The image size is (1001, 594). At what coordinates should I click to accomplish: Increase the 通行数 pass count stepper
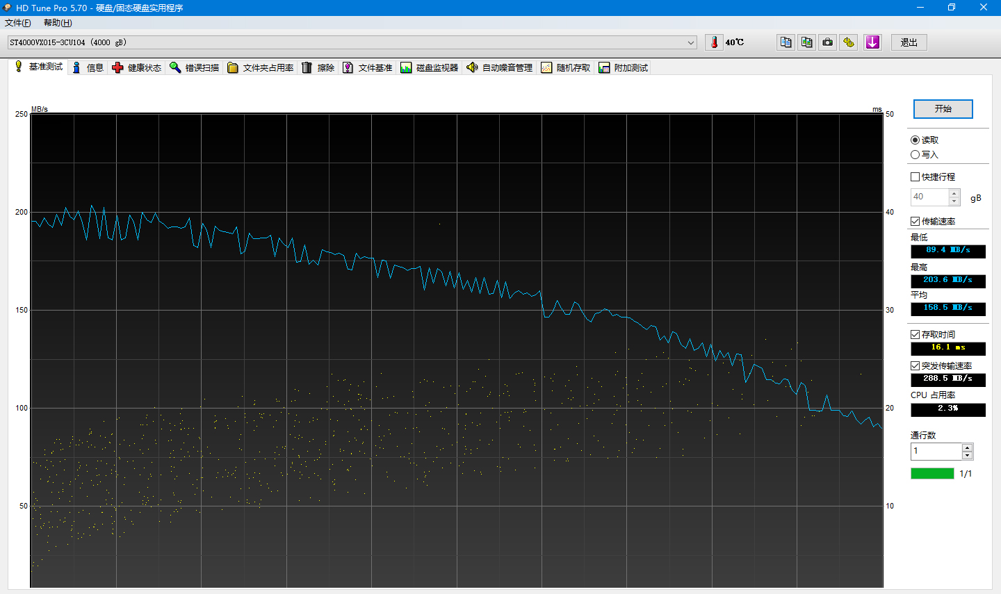tap(967, 448)
